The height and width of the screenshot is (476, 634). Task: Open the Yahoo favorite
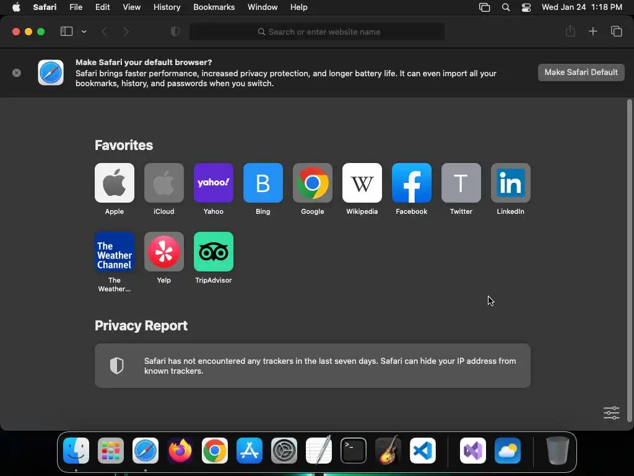214,183
